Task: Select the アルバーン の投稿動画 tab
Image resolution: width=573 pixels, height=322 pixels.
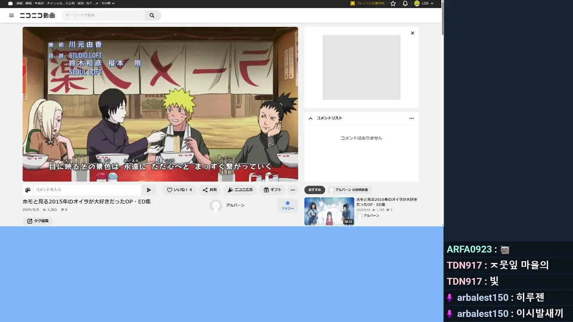Action: (350, 190)
